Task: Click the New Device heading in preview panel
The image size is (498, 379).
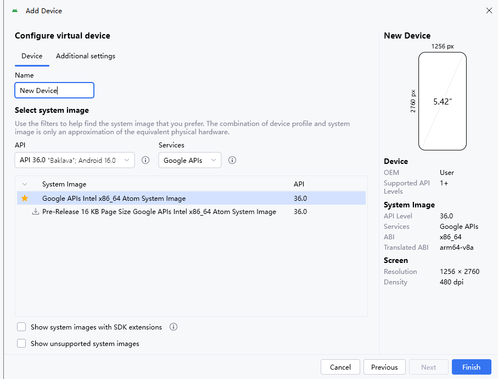Action: (407, 36)
